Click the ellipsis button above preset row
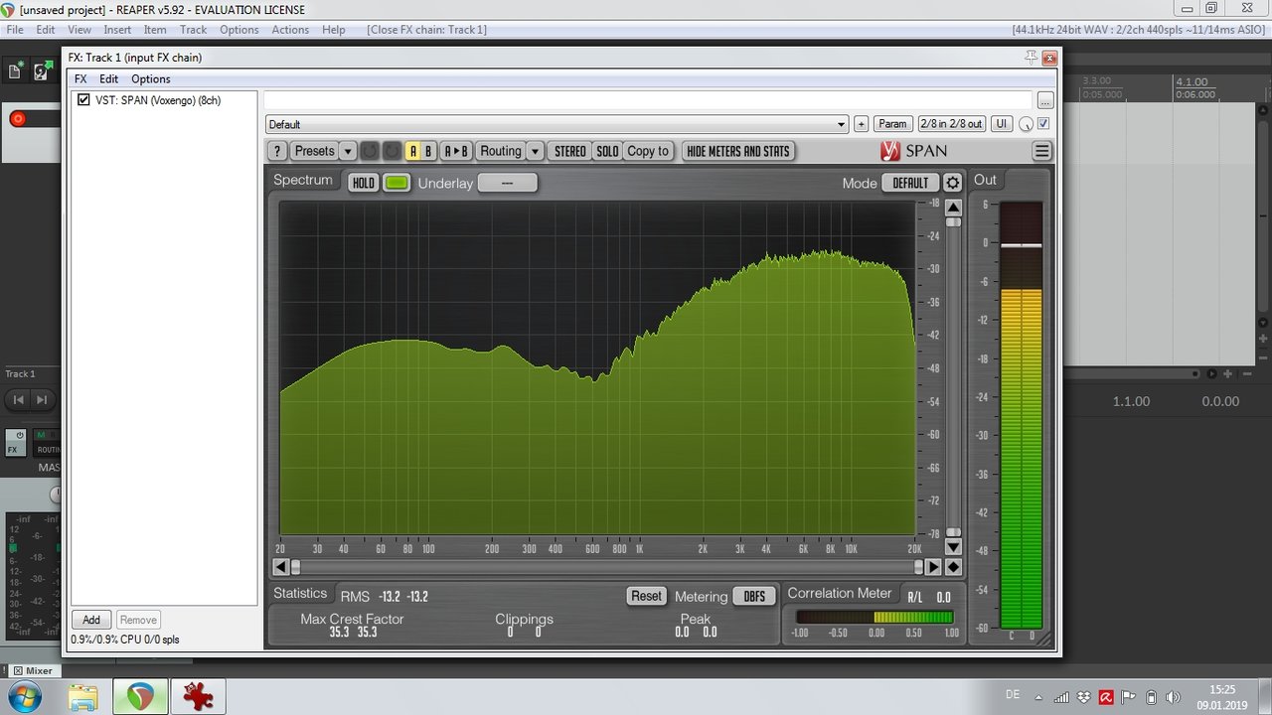This screenshot has width=1272, height=715. (x=1044, y=100)
